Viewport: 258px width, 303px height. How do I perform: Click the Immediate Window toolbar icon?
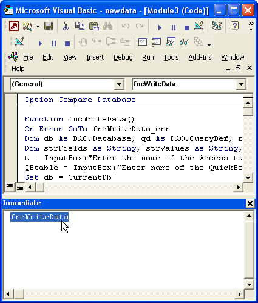coord(156,42)
